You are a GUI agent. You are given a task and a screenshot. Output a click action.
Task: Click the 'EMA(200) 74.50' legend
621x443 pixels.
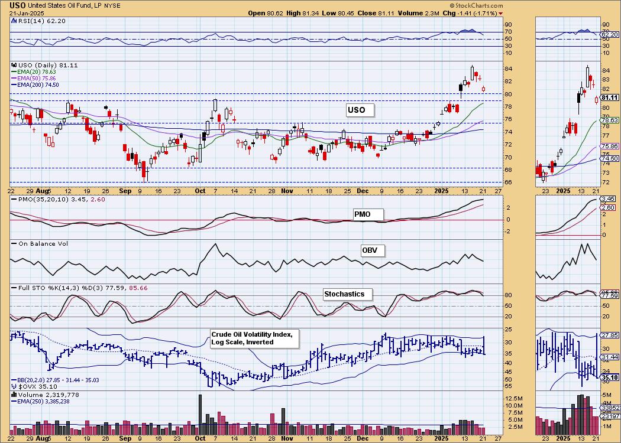pyautogui.click(x=35, y=84)
